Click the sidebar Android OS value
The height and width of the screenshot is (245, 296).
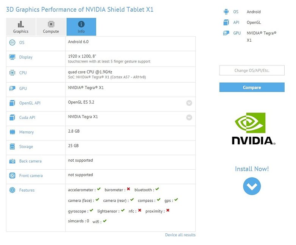click(254, 12)
